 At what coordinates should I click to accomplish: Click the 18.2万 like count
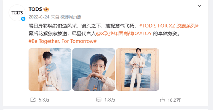point(174,100)
